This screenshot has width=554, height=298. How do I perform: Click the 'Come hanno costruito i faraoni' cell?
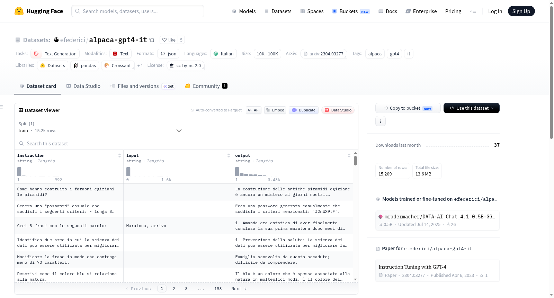pyautogui.click(x=69, y=192)
